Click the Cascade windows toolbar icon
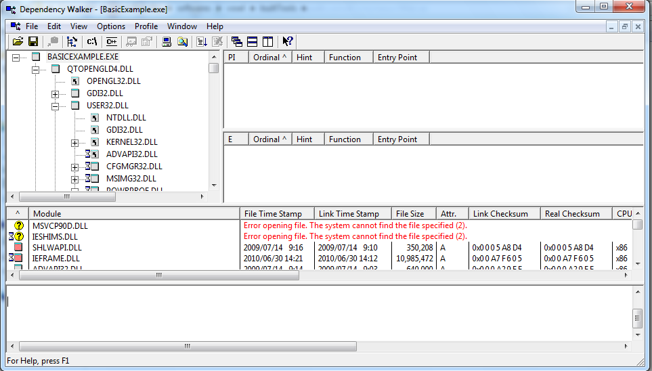 (236, 42)
